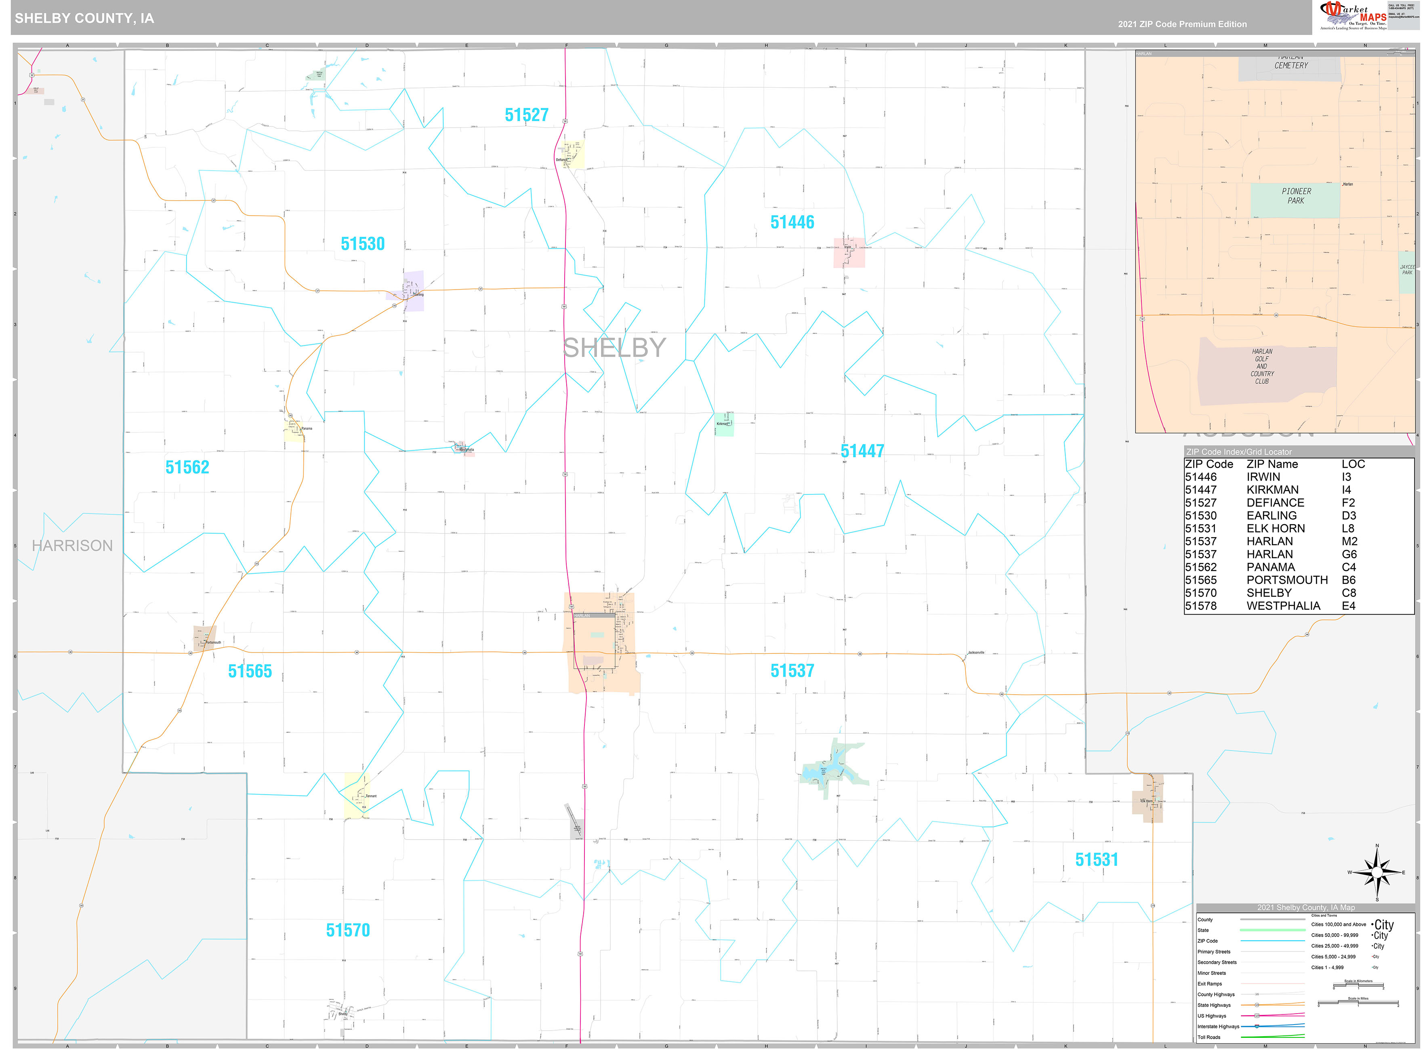1427x1050 pixels.
Task: Select the IRWIN row in ZIP index
Action: tap(1299, 477)
